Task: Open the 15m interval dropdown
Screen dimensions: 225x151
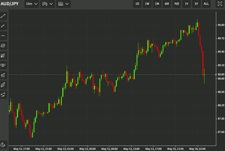Action: 31,4
